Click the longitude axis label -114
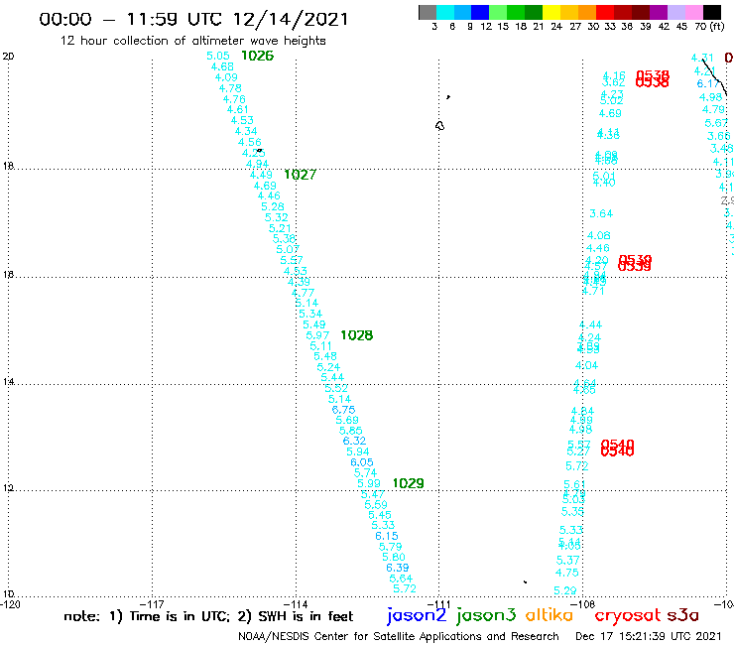Screen dimensions: 734x645 click(296, 603)
